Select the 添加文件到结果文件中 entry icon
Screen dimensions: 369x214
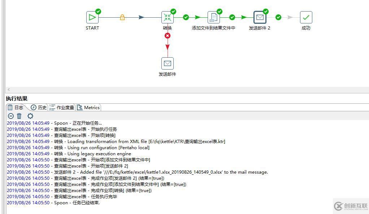214,17
